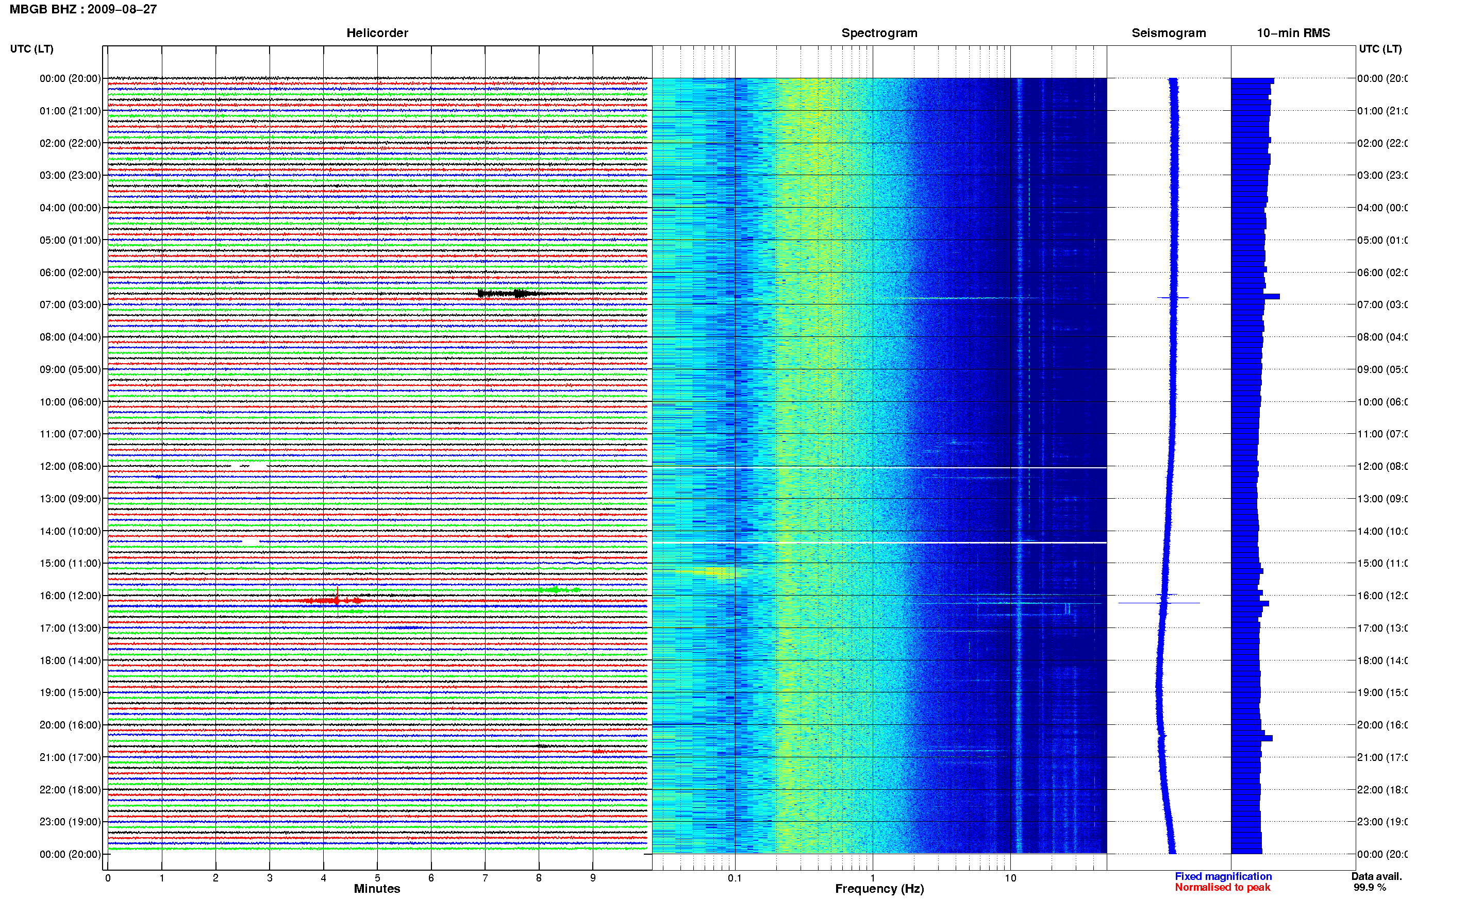Click the white data-gap line near 12:00 in spectrogram
This screenshot has height=916, width=1466.
point(879,467)
